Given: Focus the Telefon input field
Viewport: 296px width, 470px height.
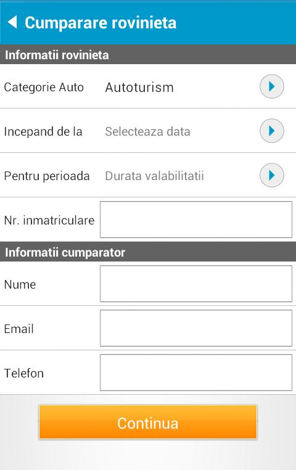Looking at the screenshot, I should point(196,373).
